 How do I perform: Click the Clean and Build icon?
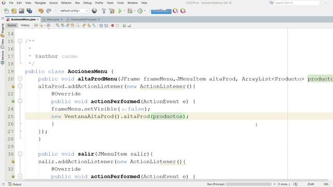112,11
